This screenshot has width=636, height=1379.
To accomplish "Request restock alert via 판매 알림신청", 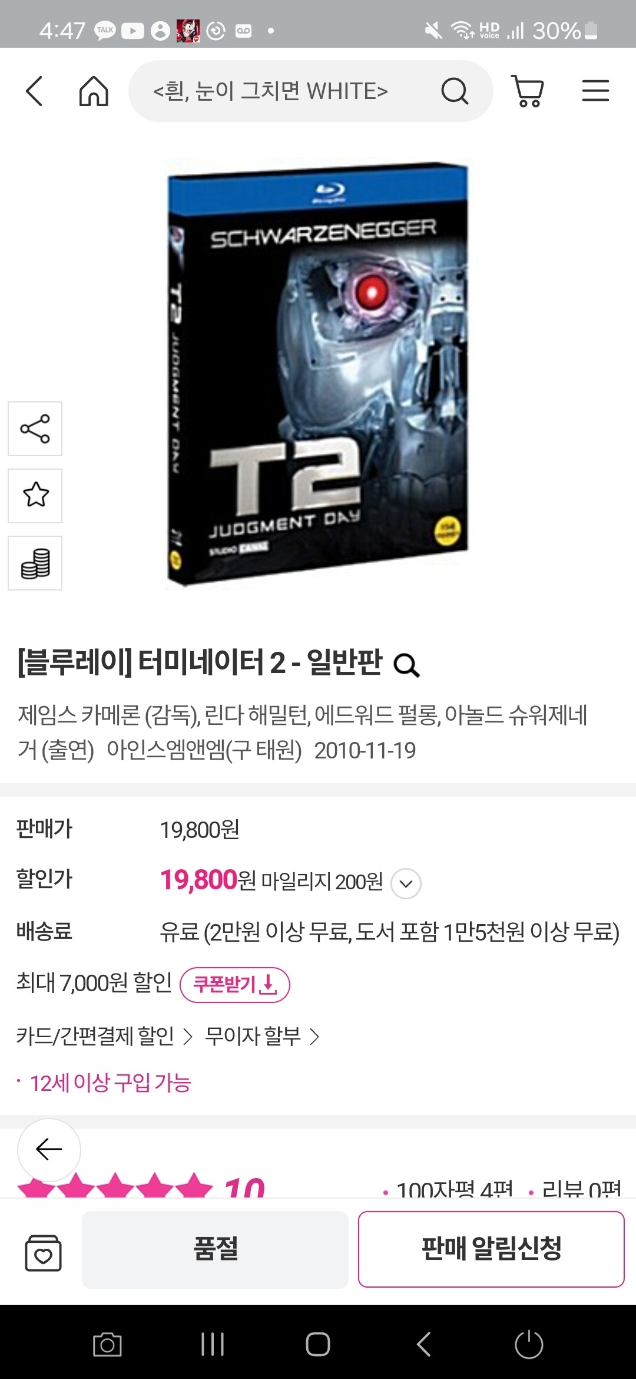I will [491, 1249].
